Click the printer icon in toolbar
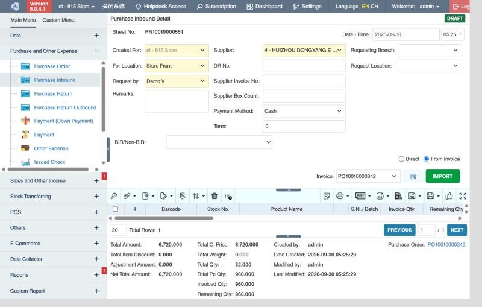Viewport: 482px width, 307px height. [x=340, y=196]
